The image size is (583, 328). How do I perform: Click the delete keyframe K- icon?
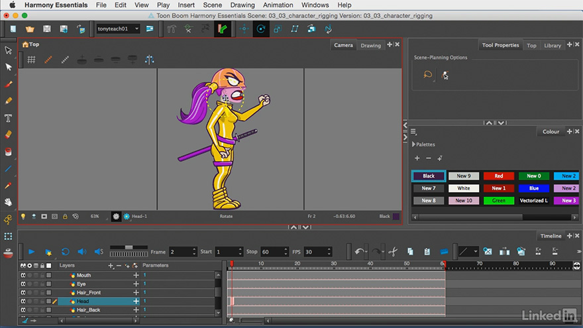point(555,251)
